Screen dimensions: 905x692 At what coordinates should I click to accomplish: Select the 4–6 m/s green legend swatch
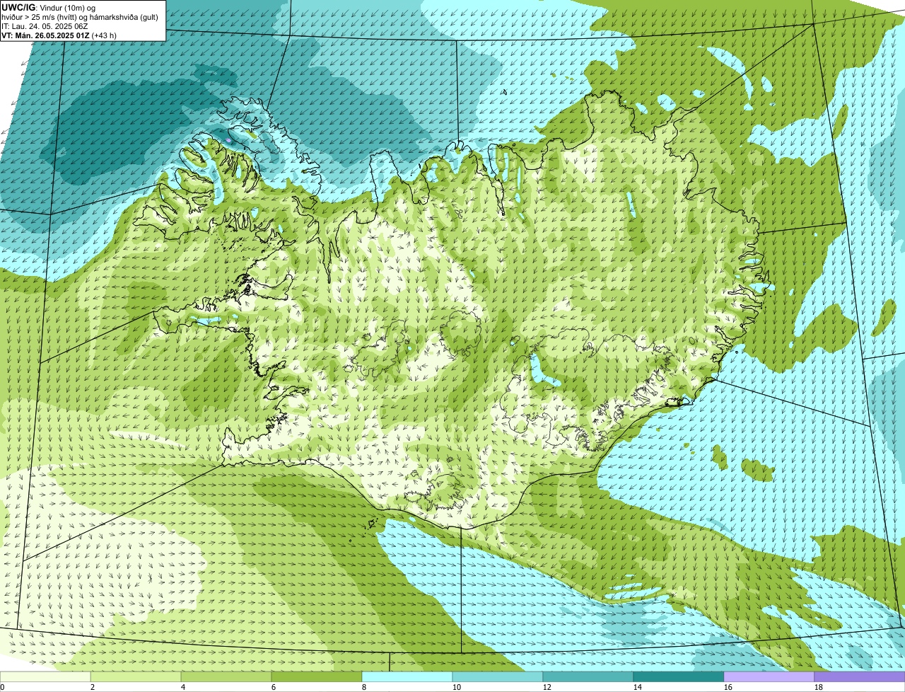(226, 676)
